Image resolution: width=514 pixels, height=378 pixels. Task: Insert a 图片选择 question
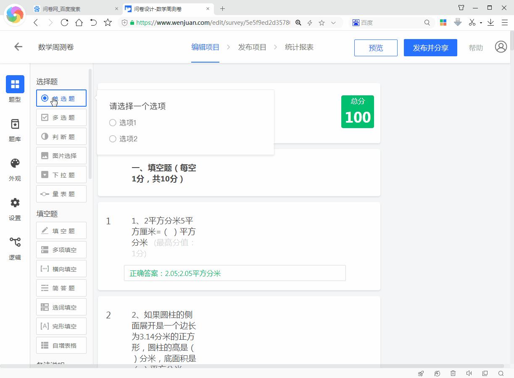tap(61, 155)
